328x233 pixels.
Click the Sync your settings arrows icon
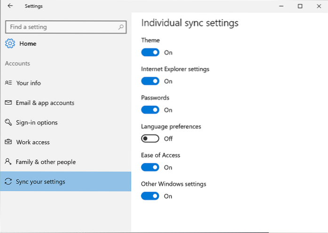(8, 182)
